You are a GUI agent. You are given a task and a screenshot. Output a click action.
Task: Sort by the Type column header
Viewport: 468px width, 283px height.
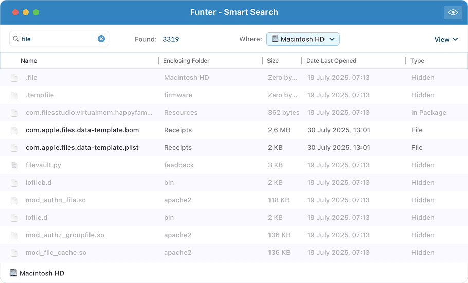click(417, 61)
